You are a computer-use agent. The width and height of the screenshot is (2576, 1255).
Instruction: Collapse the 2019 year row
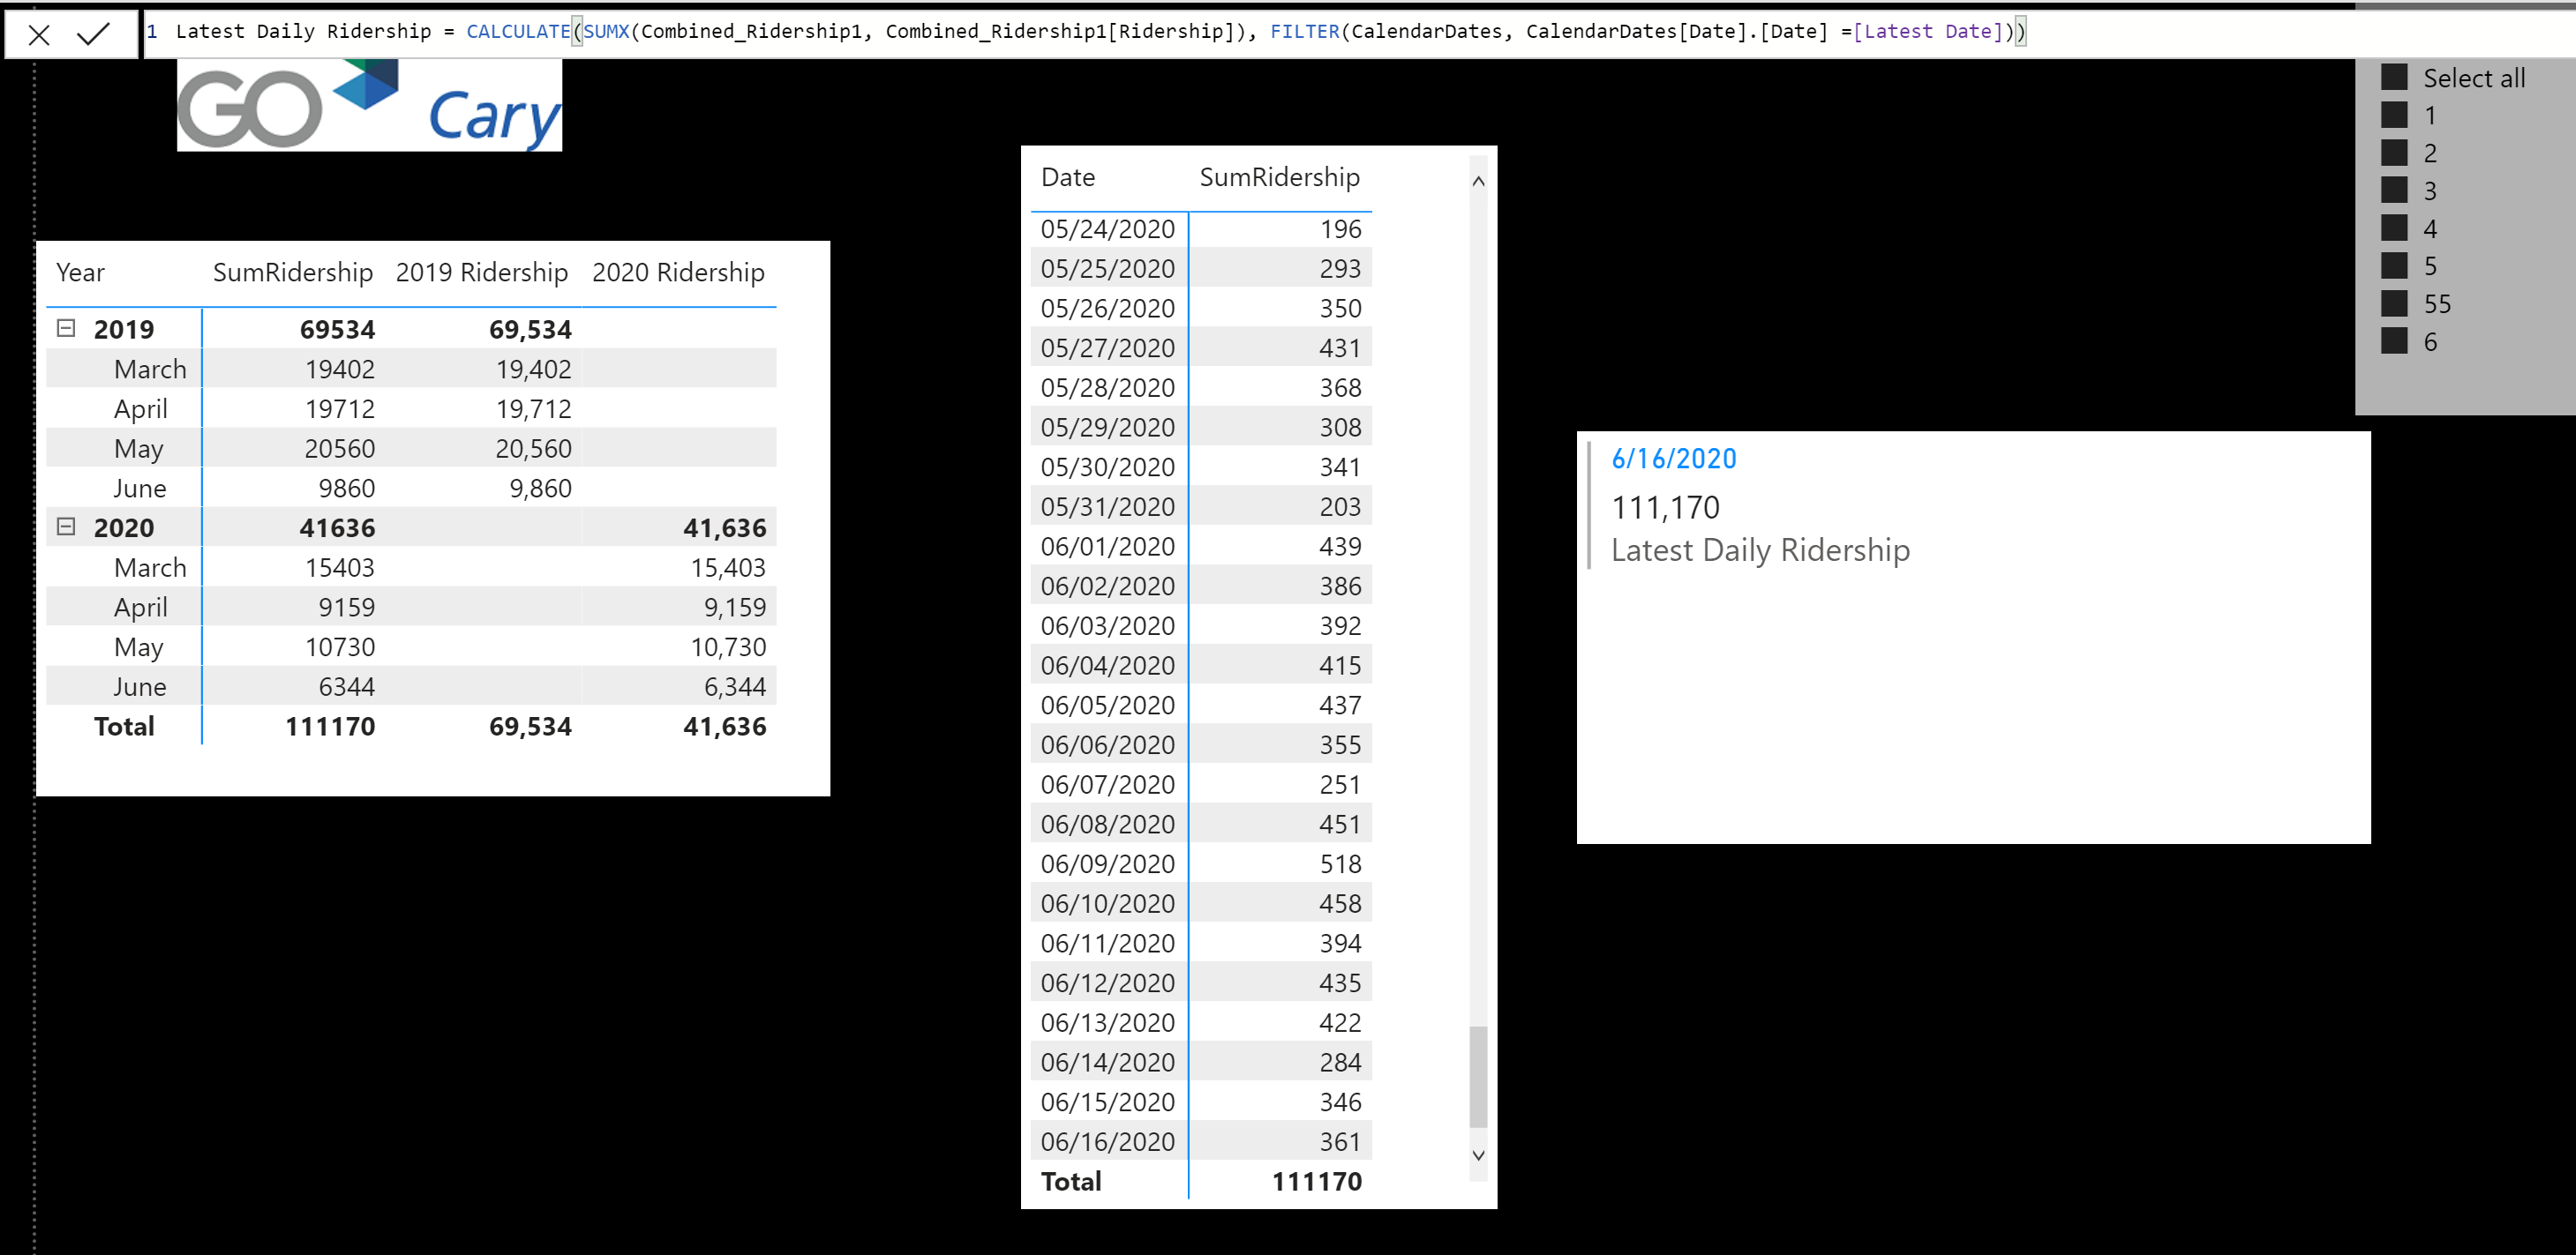pos(66,329)
